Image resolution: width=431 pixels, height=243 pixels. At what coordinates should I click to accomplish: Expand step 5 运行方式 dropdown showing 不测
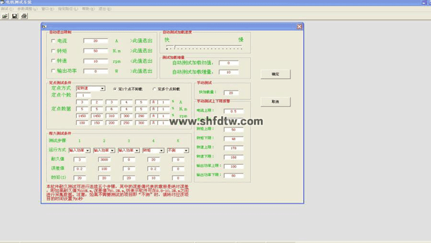(187, 151)
